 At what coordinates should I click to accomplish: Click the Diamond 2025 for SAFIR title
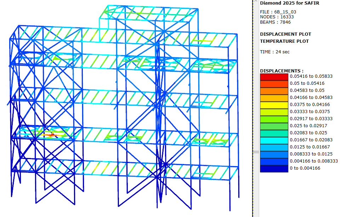pyautogui.click(x=287, y=2)
